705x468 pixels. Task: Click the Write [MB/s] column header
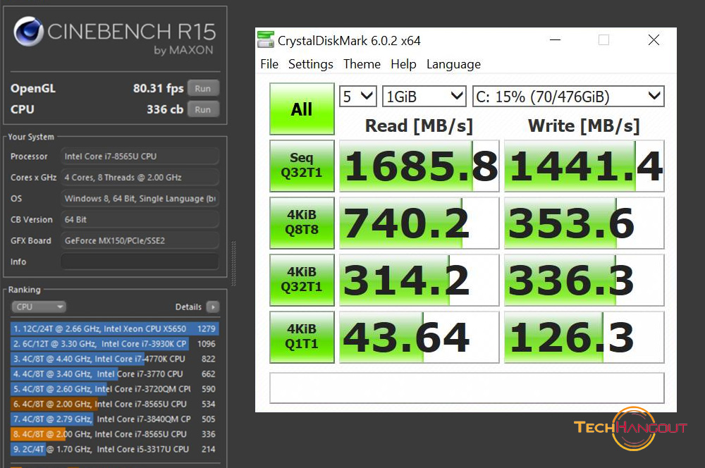(x=584, y=126)
